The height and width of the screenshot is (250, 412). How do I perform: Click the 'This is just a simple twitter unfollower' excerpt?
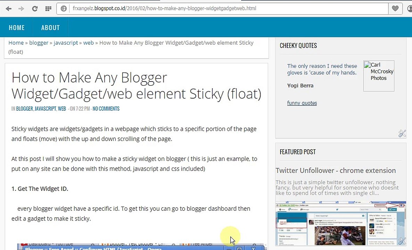pos(337,187)
